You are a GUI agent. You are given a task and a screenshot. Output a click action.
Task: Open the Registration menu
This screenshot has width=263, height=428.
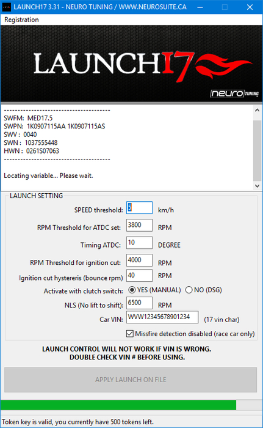coord(21,20)
